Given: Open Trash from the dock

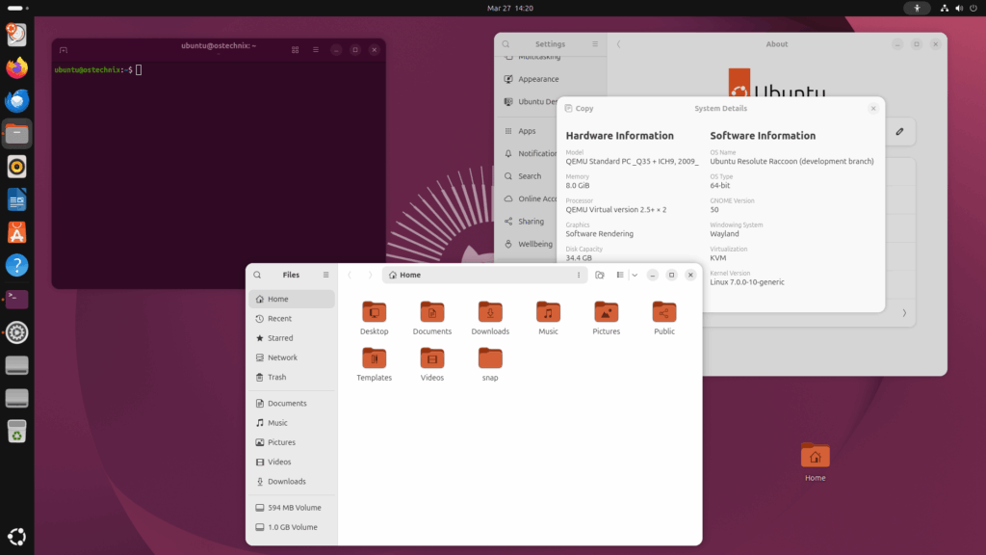Looking at the screenshot, I should pyautogui.click(x=17, y=432).
